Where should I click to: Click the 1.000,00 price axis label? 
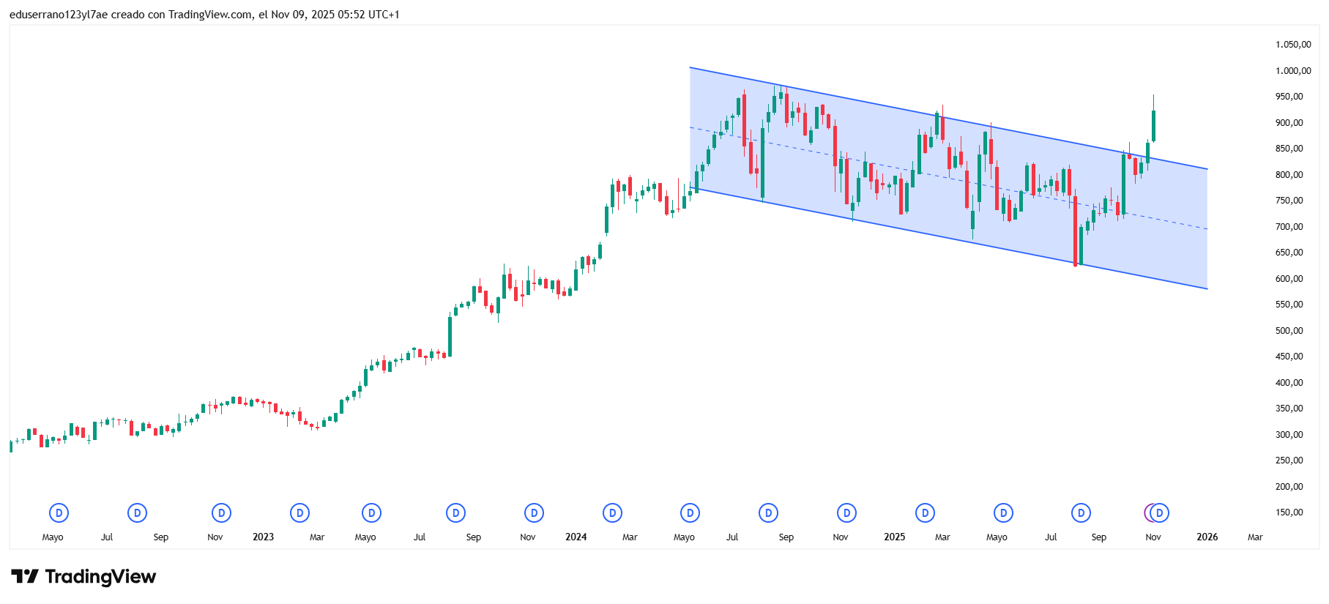1293,71
